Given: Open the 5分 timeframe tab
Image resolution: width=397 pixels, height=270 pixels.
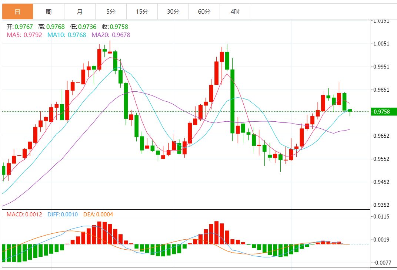Looking at the screenshot, I should pos(111,11).
